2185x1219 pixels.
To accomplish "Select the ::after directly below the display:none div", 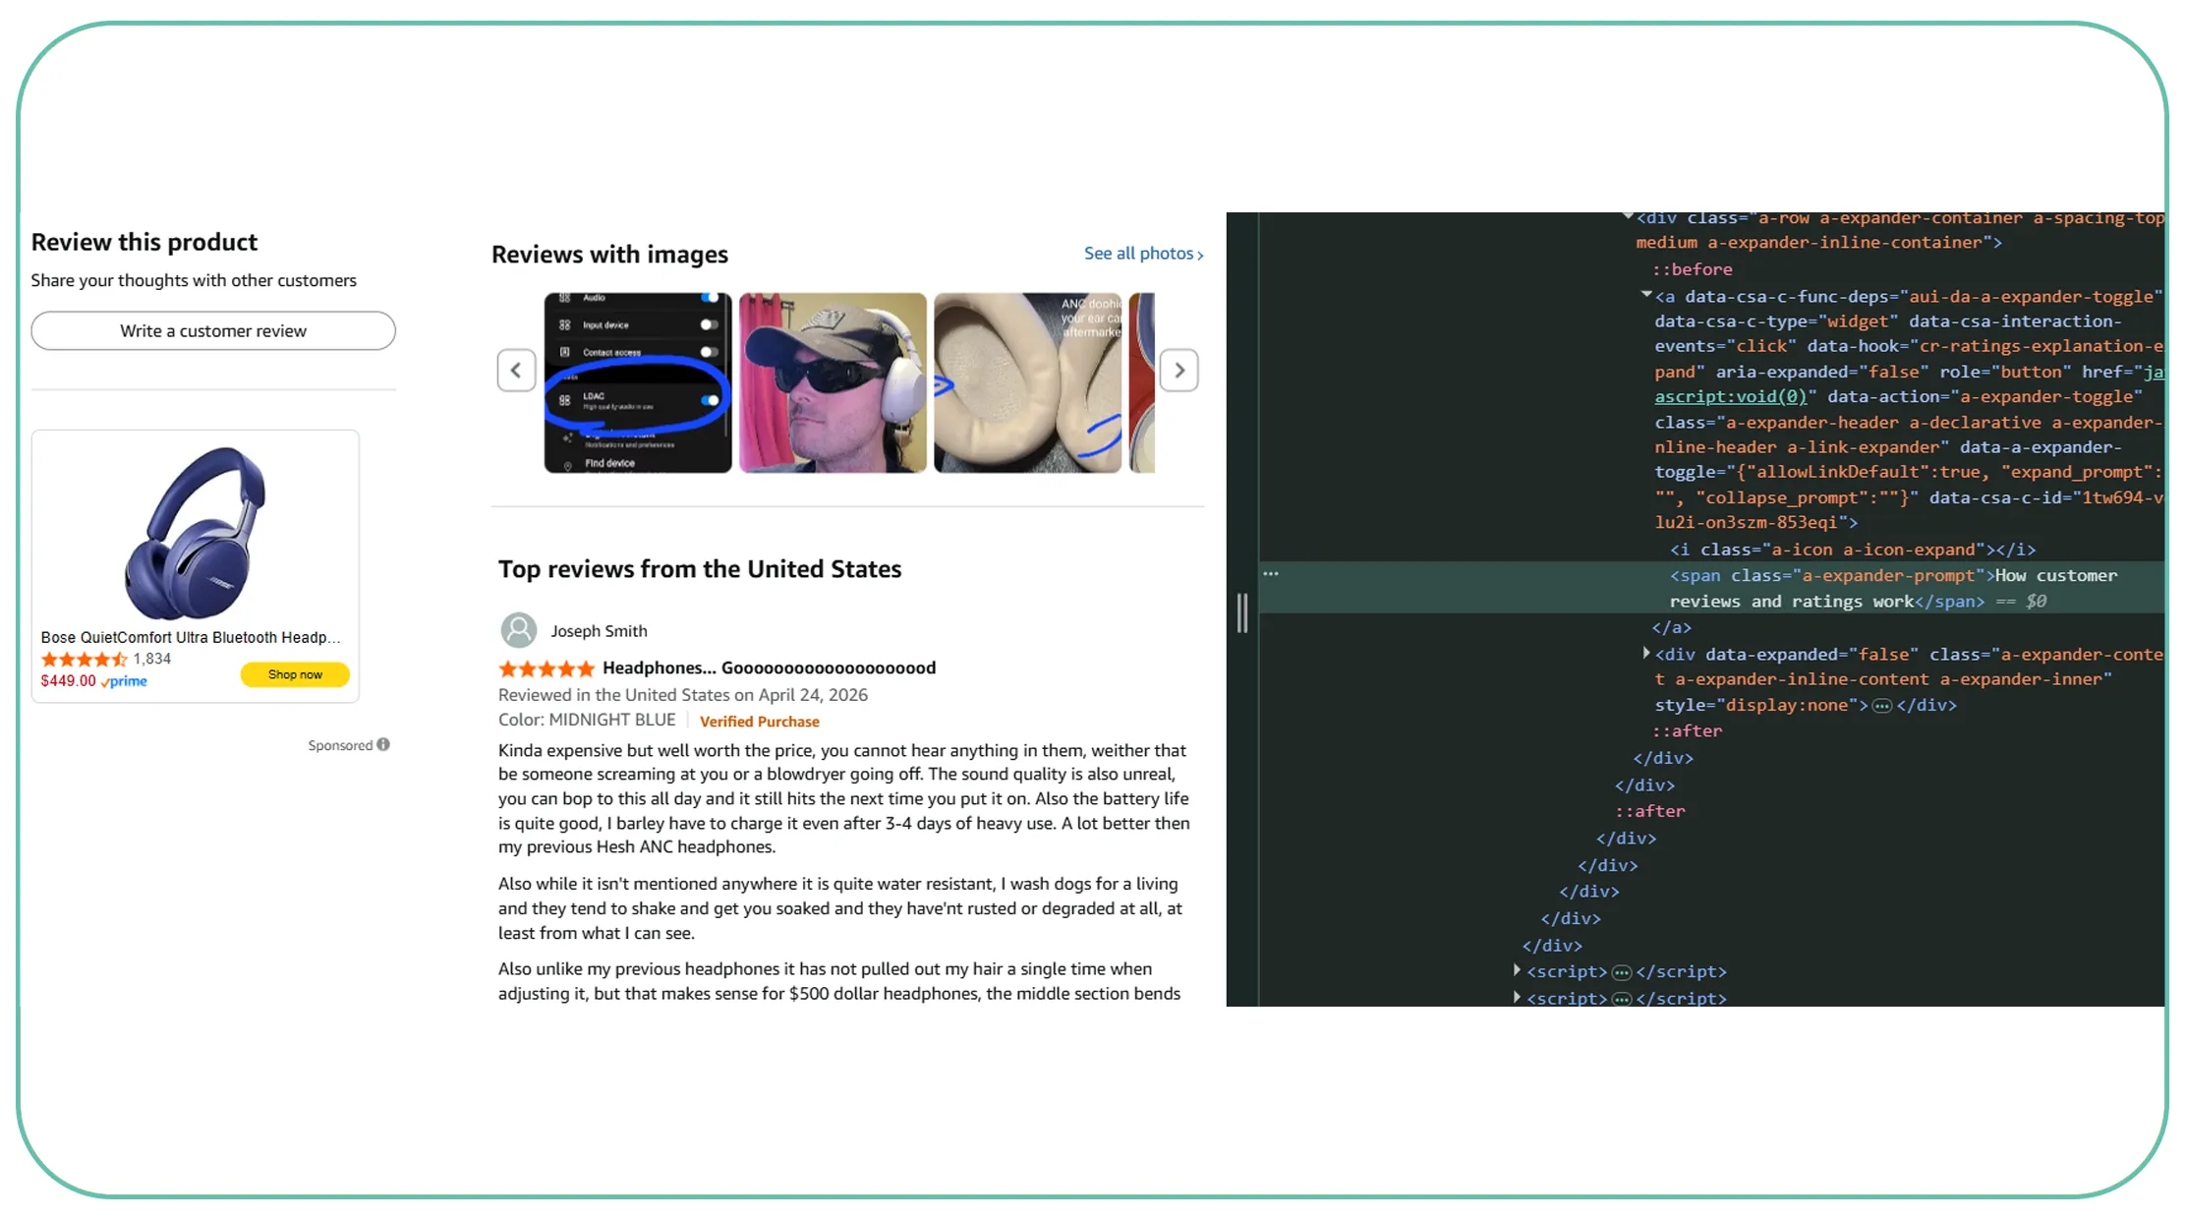I will 1687,731.
